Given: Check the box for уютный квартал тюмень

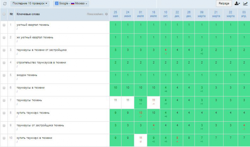Looking at the screenshot, I should point(4,25).
